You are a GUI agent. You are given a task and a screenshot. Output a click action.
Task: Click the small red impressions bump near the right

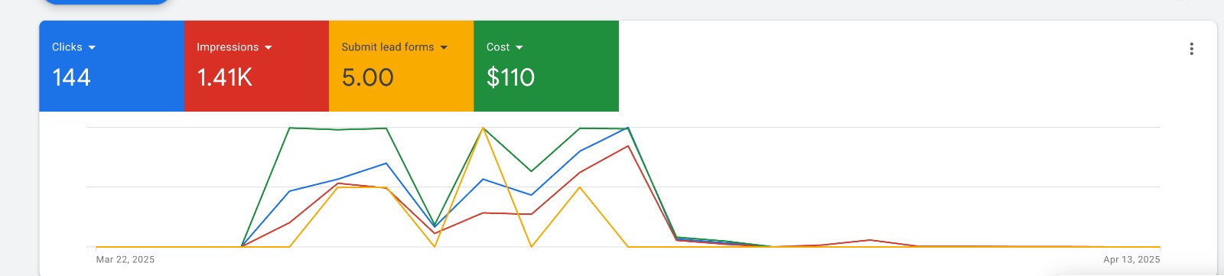tap(870, 241)
